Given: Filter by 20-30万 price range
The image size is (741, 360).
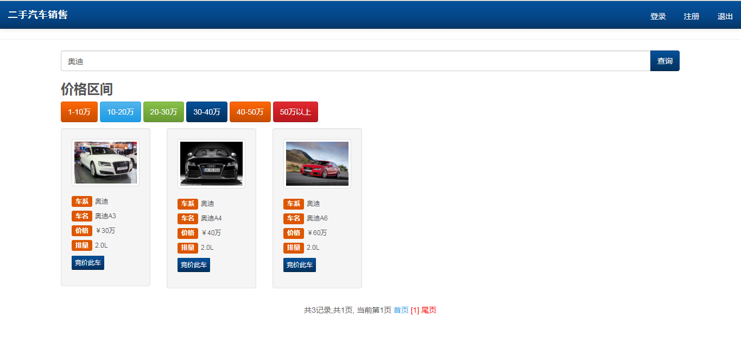Looking at the screenshot, I should pos(163,112).
